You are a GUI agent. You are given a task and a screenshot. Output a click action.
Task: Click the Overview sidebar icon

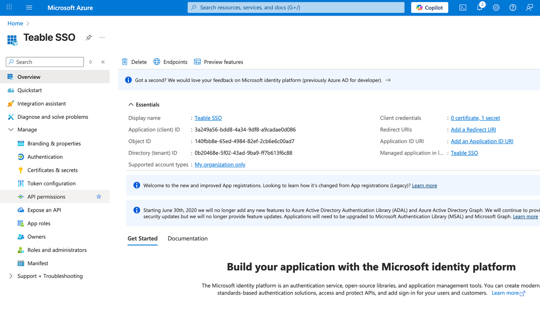(x=11, y=77)
